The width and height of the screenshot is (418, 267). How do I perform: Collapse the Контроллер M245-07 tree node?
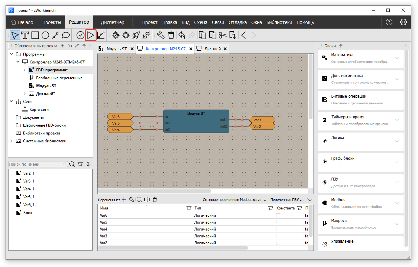tap(18, 62)
